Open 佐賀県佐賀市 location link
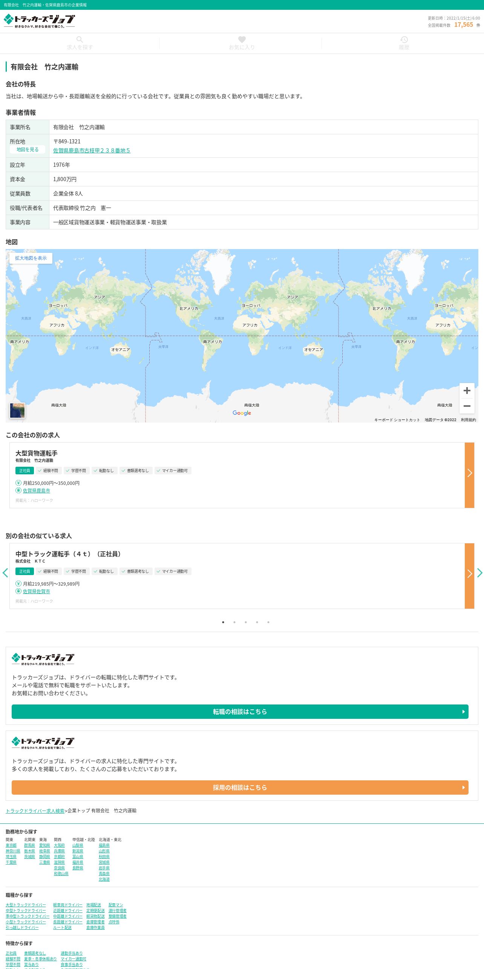Viewport: 484px width, 969px height. point(36,591)
